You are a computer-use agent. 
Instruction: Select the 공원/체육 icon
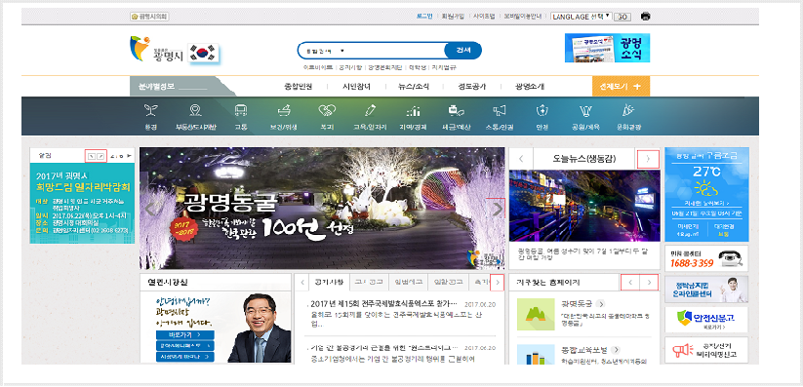pyautogui.click(x=585, y=110)
